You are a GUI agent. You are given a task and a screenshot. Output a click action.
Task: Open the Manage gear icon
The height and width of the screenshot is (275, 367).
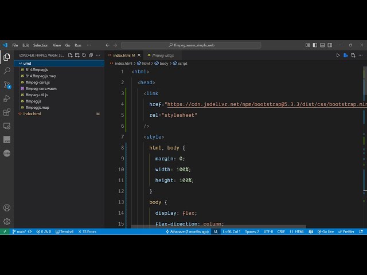[7, 221]
